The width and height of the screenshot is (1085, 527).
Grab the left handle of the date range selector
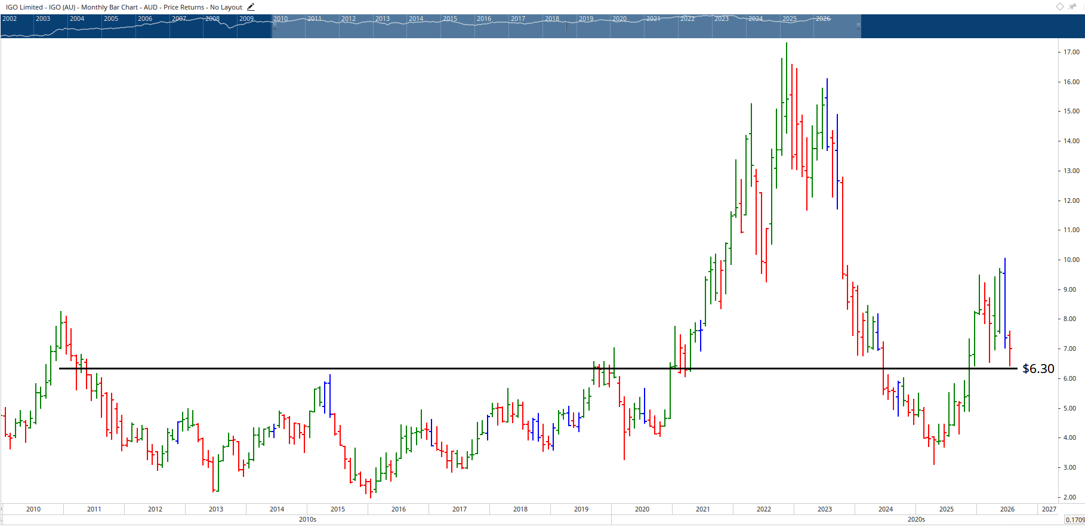click(x=275, y=26)
